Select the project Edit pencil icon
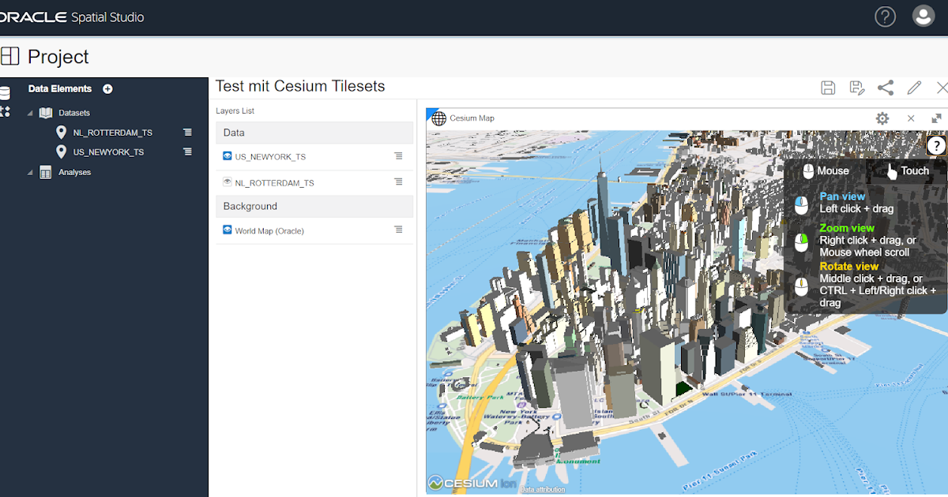This screenshot has height=497, width=948. point(914,88)
